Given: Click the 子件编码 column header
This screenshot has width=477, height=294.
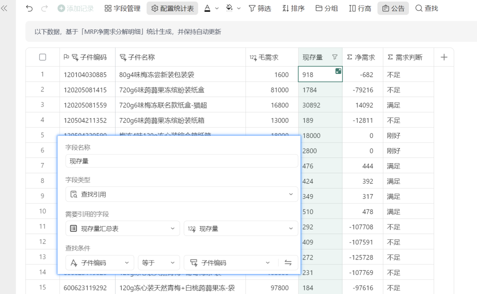Looking at the screenshot, I should 87,57.
